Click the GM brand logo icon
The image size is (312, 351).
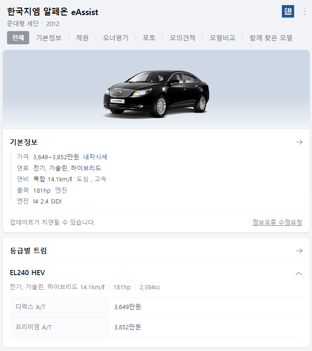coord(288,11)
